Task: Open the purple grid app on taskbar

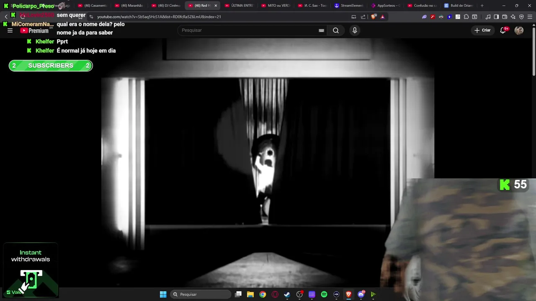Action: click(x=312, y=294)
